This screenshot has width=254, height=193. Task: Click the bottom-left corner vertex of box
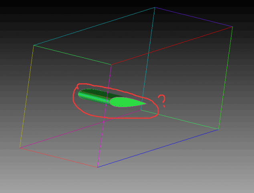20,148
